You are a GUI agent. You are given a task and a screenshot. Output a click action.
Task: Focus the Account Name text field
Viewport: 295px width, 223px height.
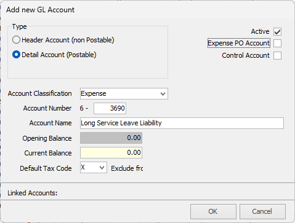182,123
